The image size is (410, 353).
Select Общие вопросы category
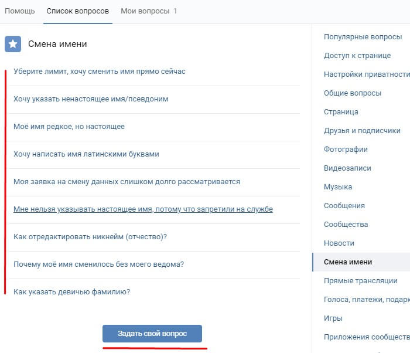click(x=353, y=93)
